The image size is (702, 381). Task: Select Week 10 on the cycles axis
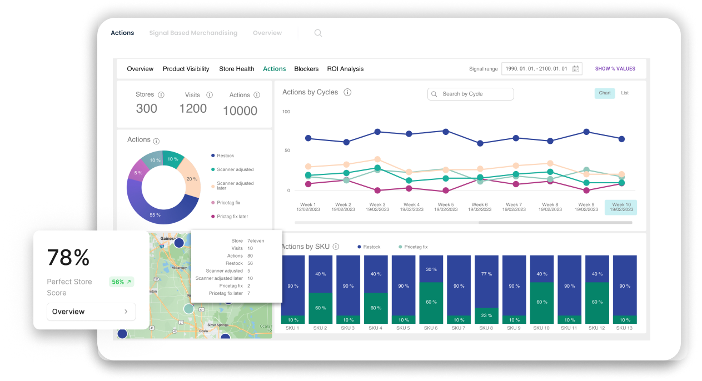[620, 207]
